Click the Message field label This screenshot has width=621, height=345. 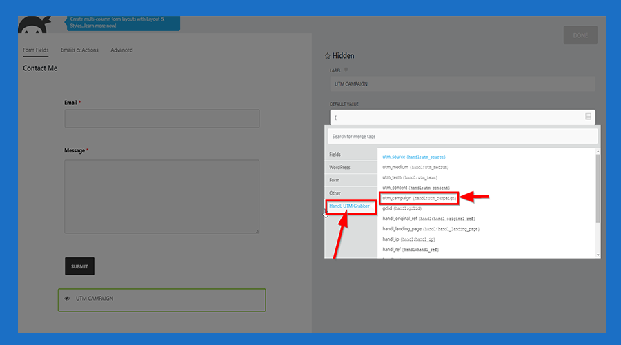tap(75, 150)
